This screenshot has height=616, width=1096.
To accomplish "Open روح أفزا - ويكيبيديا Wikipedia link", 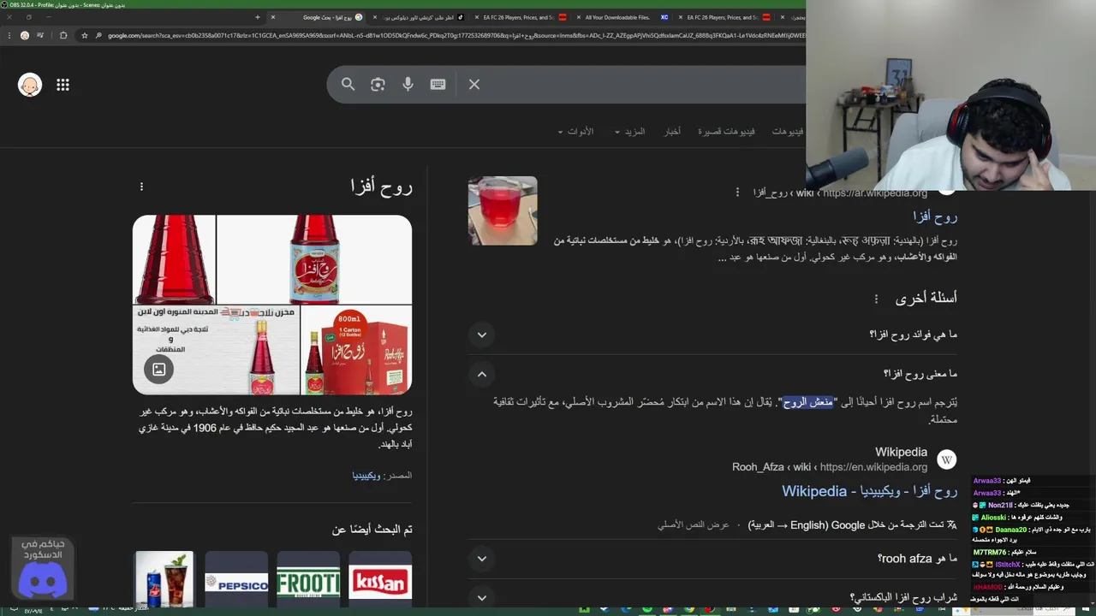I will coord(869,491).
